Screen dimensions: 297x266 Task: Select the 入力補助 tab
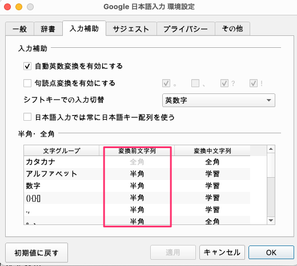(84, 28)
